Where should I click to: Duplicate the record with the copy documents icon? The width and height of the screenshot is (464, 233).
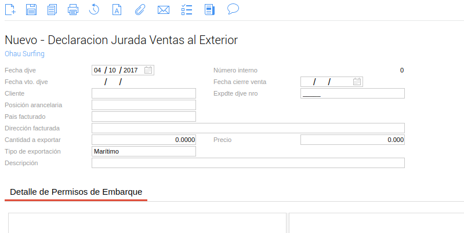[x=52, y=9]
